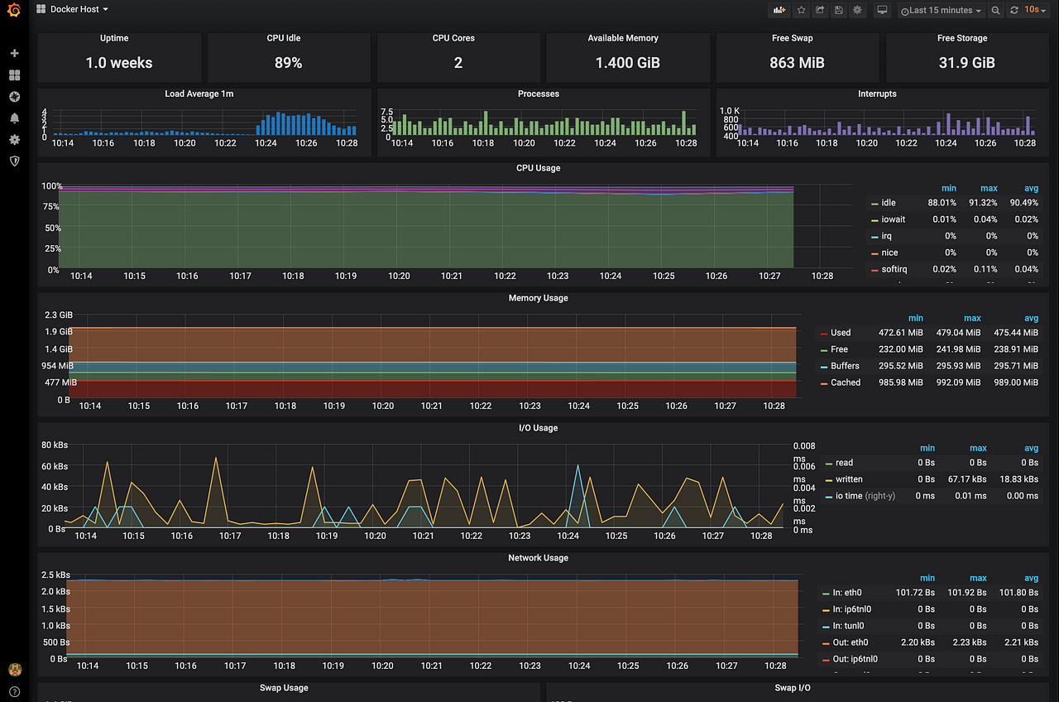Viewport: 1059px width, 702px height.
Task: Open the CPU Usage panel title menu
Action: (x=538, y=168)
